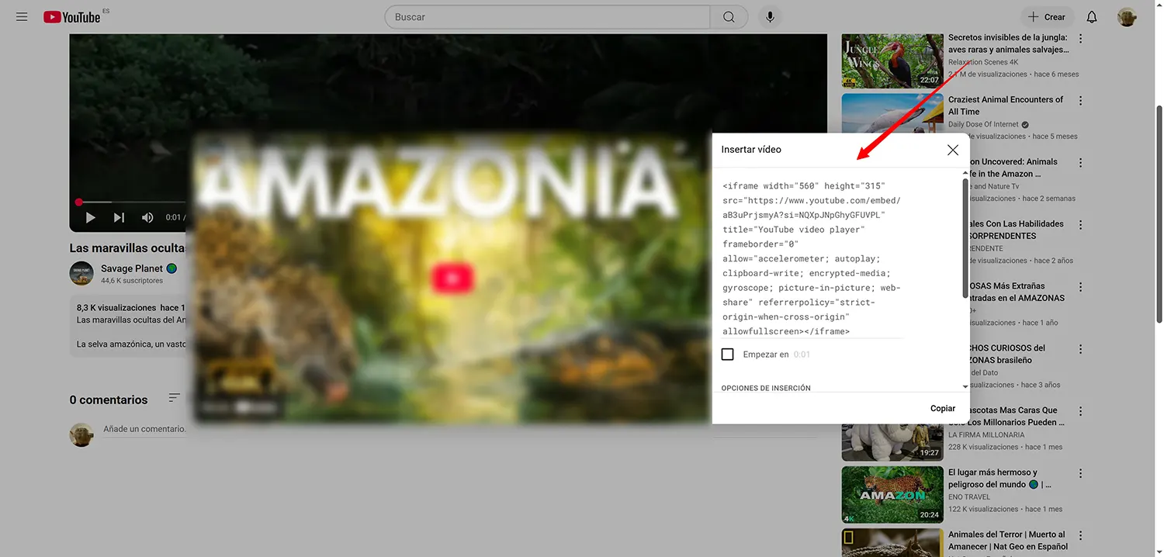Open options for Secretos invisibles video
The height and width of the screenshot is (557, 1164).
coord(1080,39)
